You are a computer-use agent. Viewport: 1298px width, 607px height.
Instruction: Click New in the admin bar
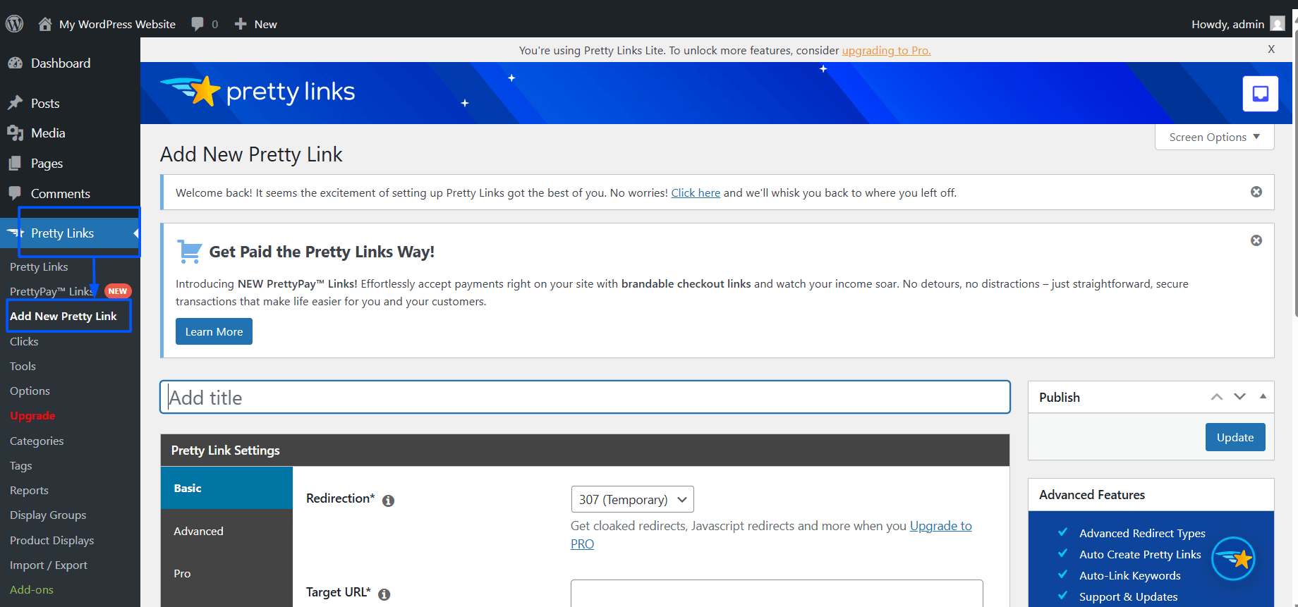click(265, 24)
